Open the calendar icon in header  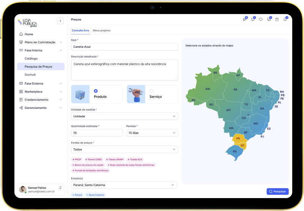(x=277, y=19)
